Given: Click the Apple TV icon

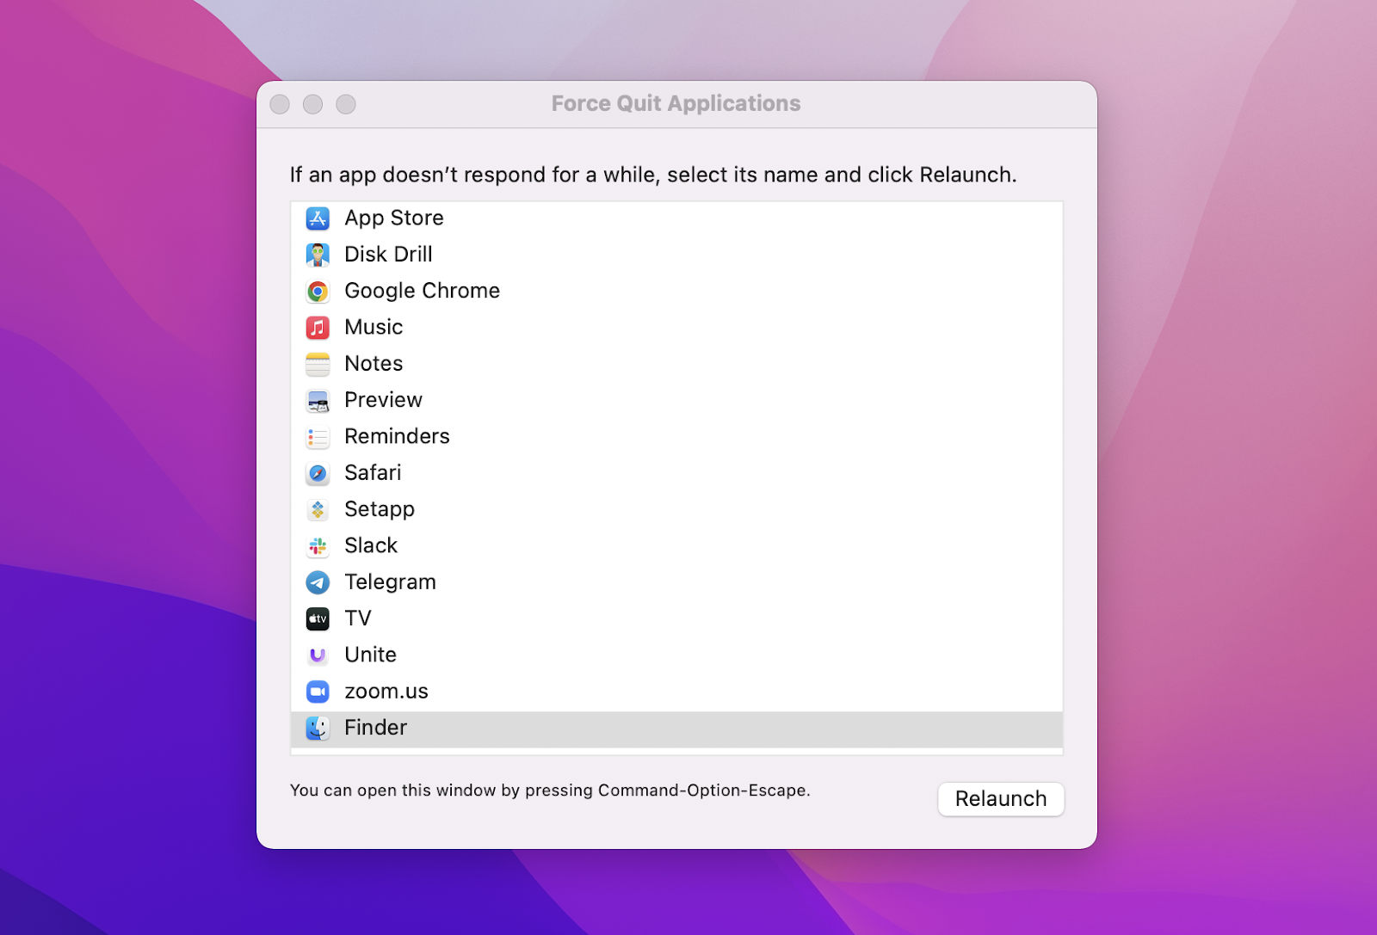Looking at the screenshot, I should 318,619.
